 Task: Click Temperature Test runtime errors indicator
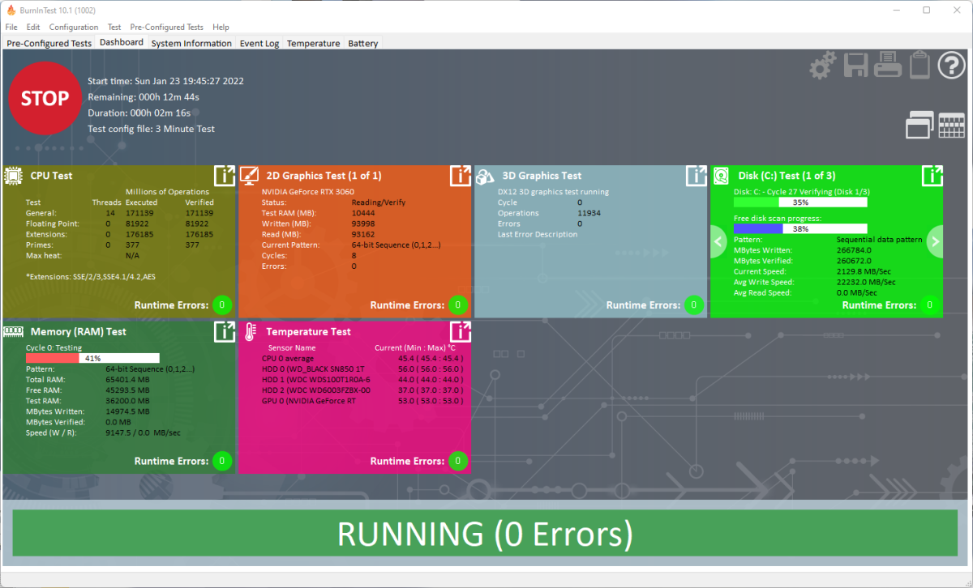pyautogui.click(x=458, y=461)
